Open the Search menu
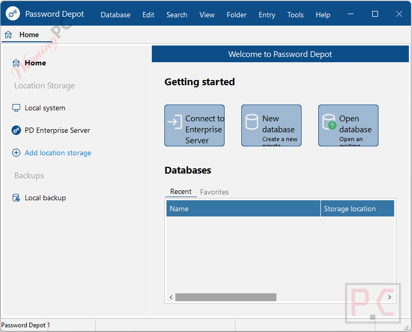The height and width of the screenshot is (332, 412). 176,15
